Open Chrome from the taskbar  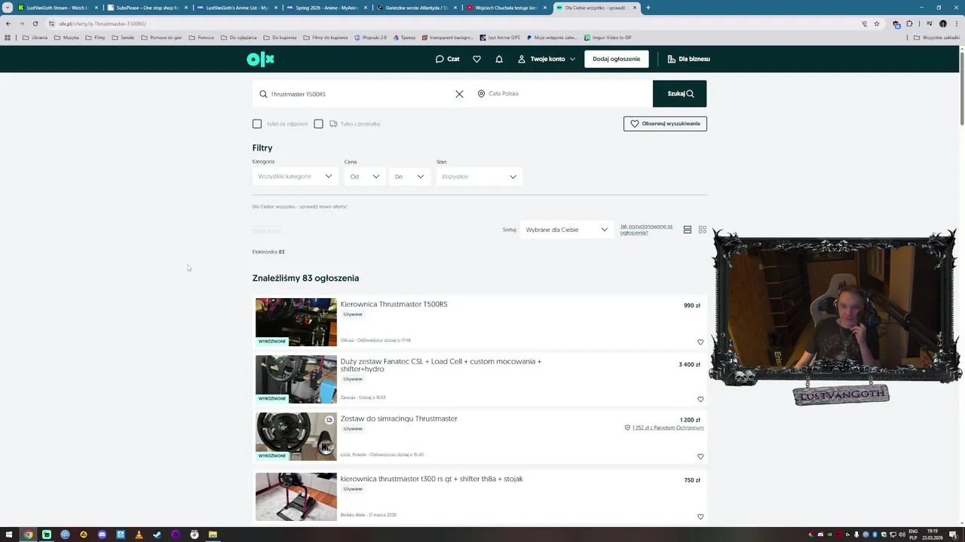pos(28,534)
